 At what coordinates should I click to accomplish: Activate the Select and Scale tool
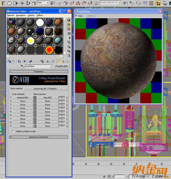pos(34,3)
